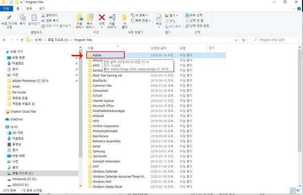Screen dimensions: 303x195
Task: Open the Open (열기) ribbon dropdown
Action: tap(171, 16)
